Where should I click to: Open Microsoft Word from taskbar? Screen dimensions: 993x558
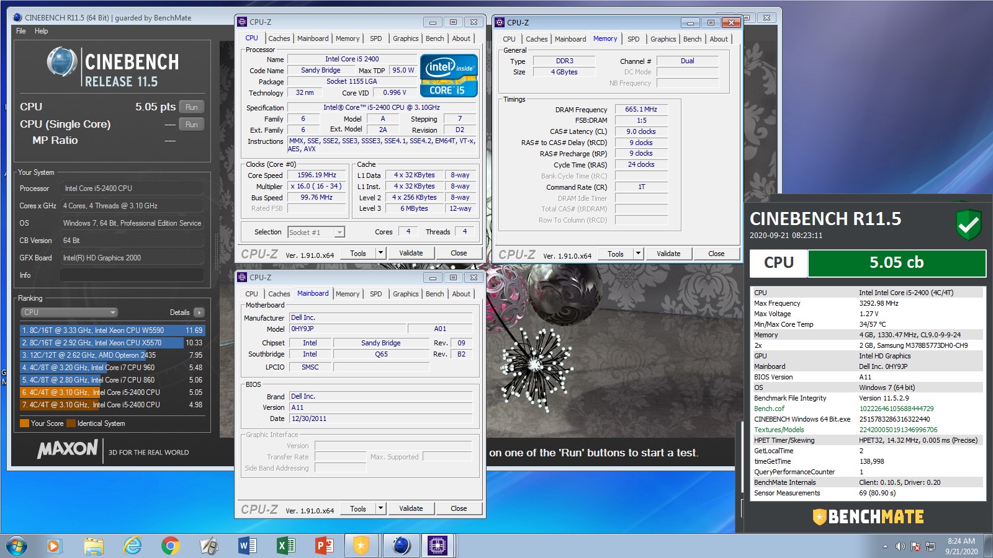[x=247, y=546]
